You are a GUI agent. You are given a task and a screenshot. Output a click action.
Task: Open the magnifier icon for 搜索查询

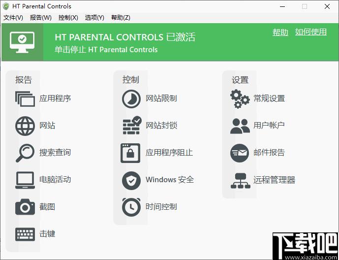(x=25, y=153)
